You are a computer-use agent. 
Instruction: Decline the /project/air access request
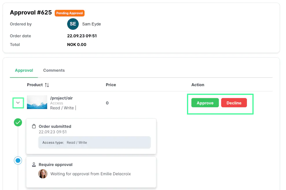234,103
